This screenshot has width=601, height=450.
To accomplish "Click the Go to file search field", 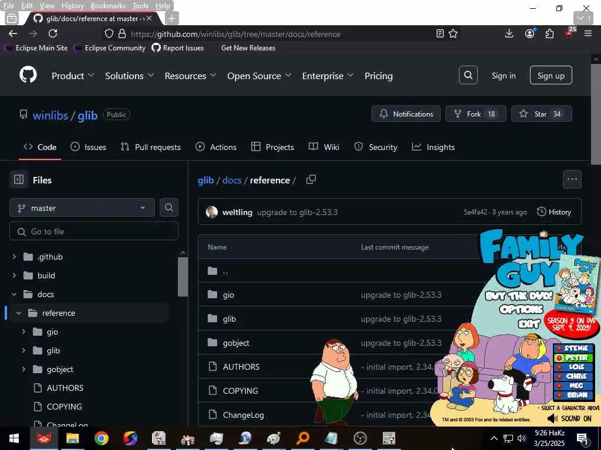I will tap(94, 231).
